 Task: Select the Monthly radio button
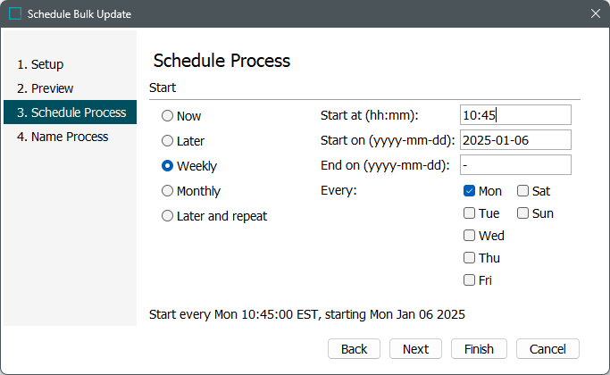(x=167, y=191)
